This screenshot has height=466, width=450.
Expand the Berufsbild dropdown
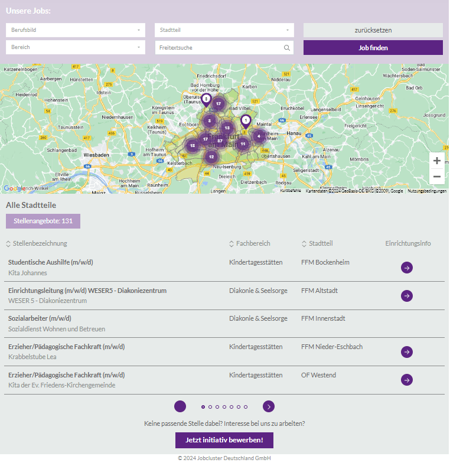coord(76,30)
